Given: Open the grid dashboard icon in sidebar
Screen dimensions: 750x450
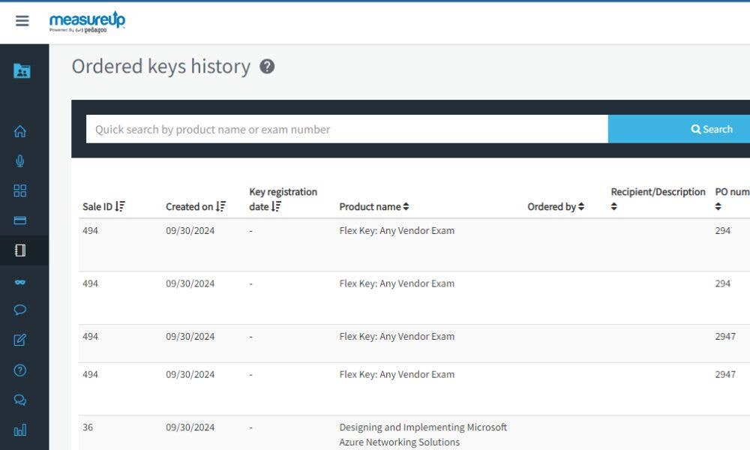Looking at the screenshot, I should click(x=20, y=190).
